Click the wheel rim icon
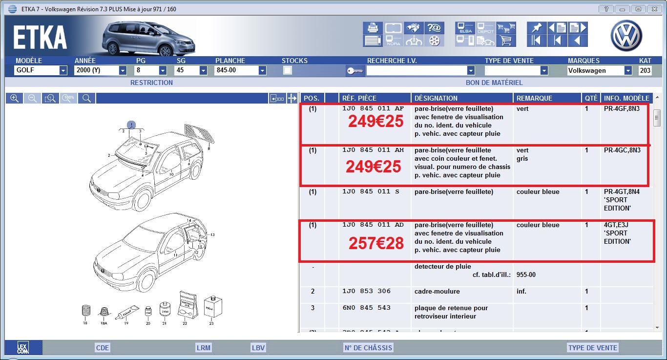The image size is (667, 360). coord(434,41)
